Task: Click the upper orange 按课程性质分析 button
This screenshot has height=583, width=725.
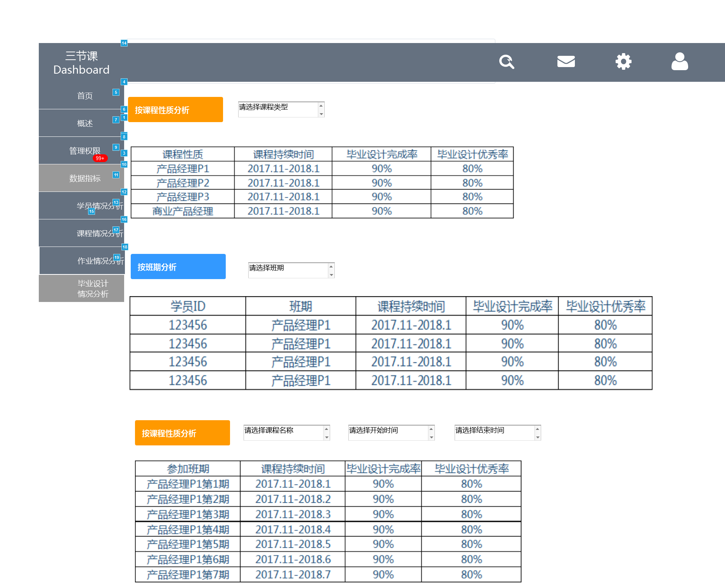Action: 175,110
